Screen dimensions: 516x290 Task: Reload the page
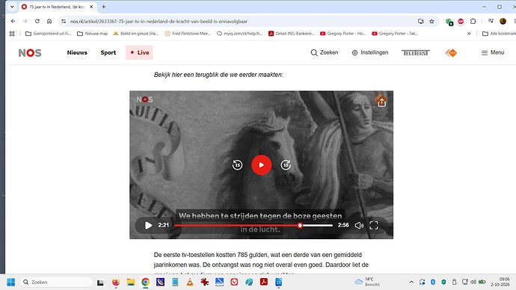pos(37,21)
